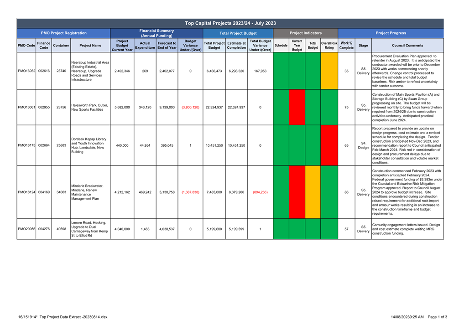Select PMO code "PMO18124"
The image size is (464, 320).
[x=26, y=192]
